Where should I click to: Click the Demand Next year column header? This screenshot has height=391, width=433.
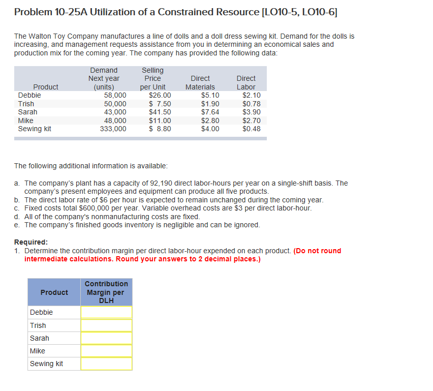click(x=104, y=78)
